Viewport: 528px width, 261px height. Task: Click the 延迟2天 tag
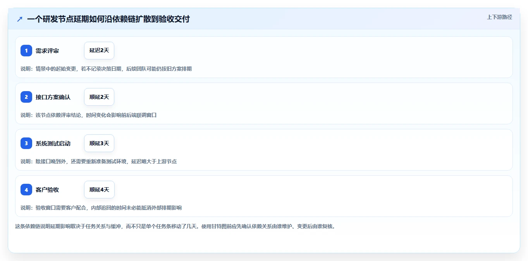99,51
